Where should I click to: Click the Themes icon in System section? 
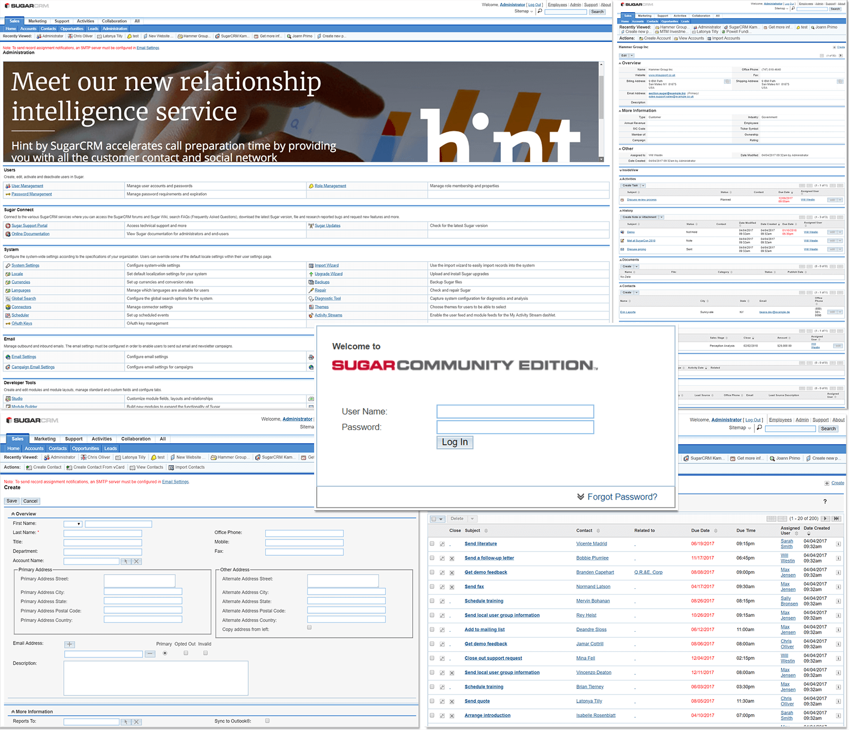pos(311,307)
